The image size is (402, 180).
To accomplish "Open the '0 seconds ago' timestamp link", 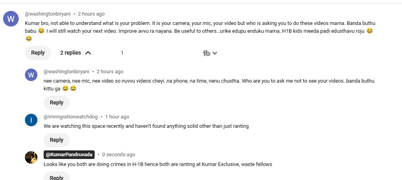I will pyautogui.click(x=118, y=155).
